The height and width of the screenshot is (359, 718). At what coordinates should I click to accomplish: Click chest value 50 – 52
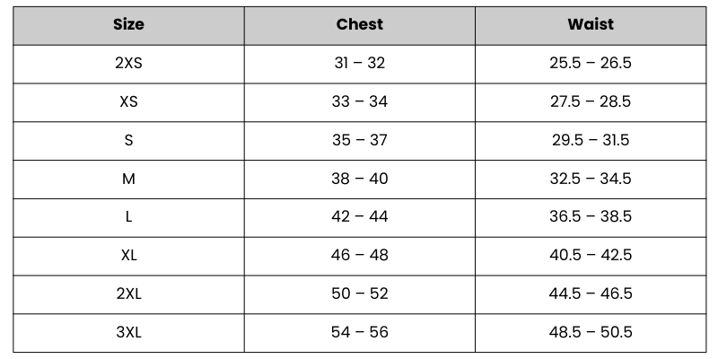click(x=359, y=294)
